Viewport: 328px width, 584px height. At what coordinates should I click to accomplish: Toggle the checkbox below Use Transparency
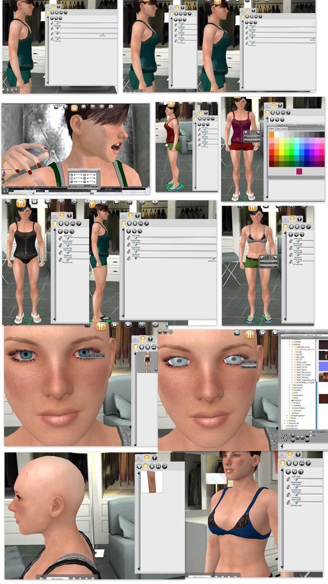click(311, 435)
